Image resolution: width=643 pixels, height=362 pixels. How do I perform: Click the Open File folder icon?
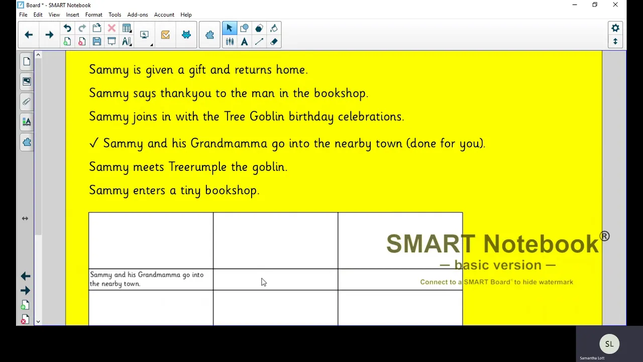click(97, 28)
